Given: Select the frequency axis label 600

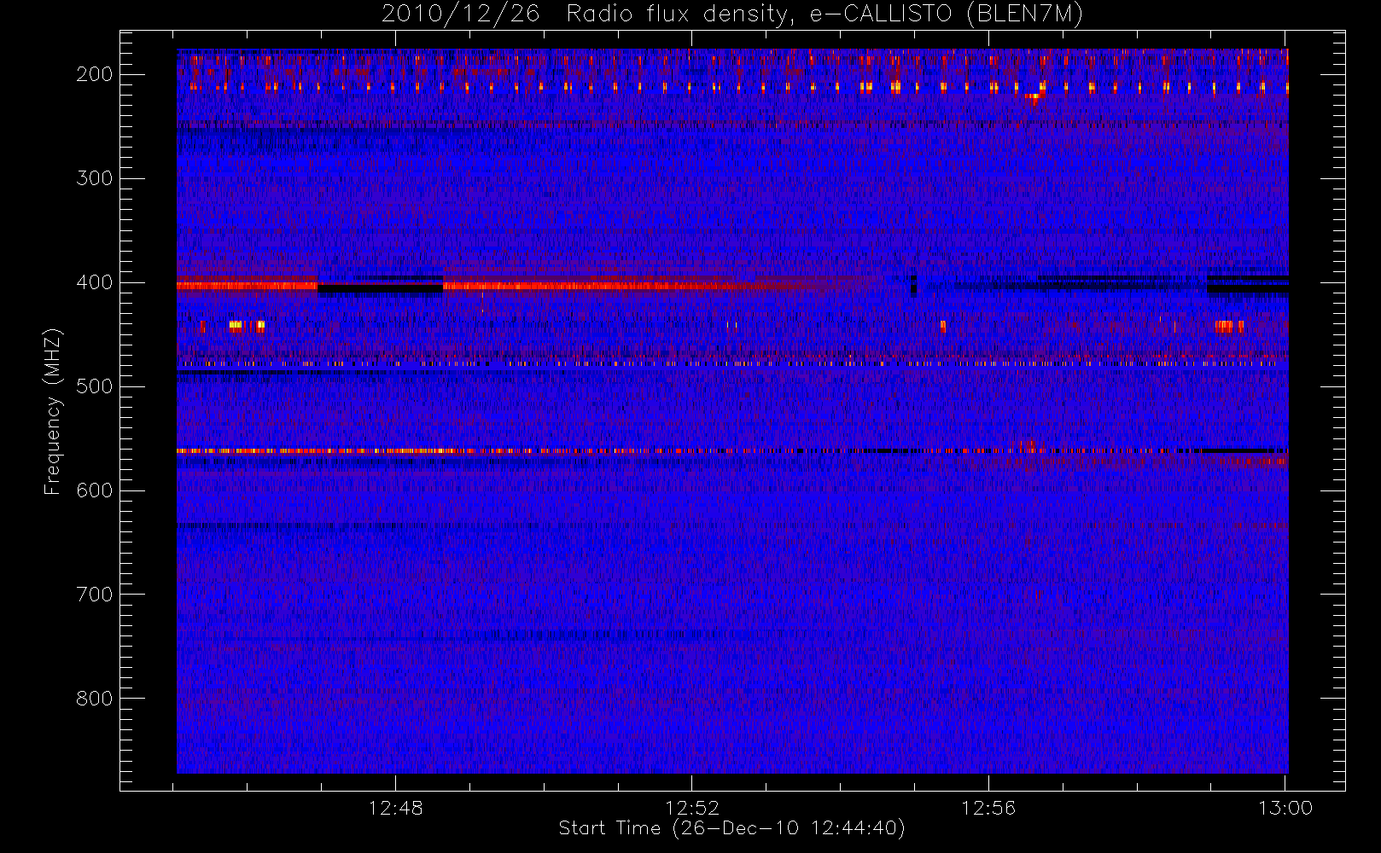Looking at the screenshot, I should tap(94, 490).
